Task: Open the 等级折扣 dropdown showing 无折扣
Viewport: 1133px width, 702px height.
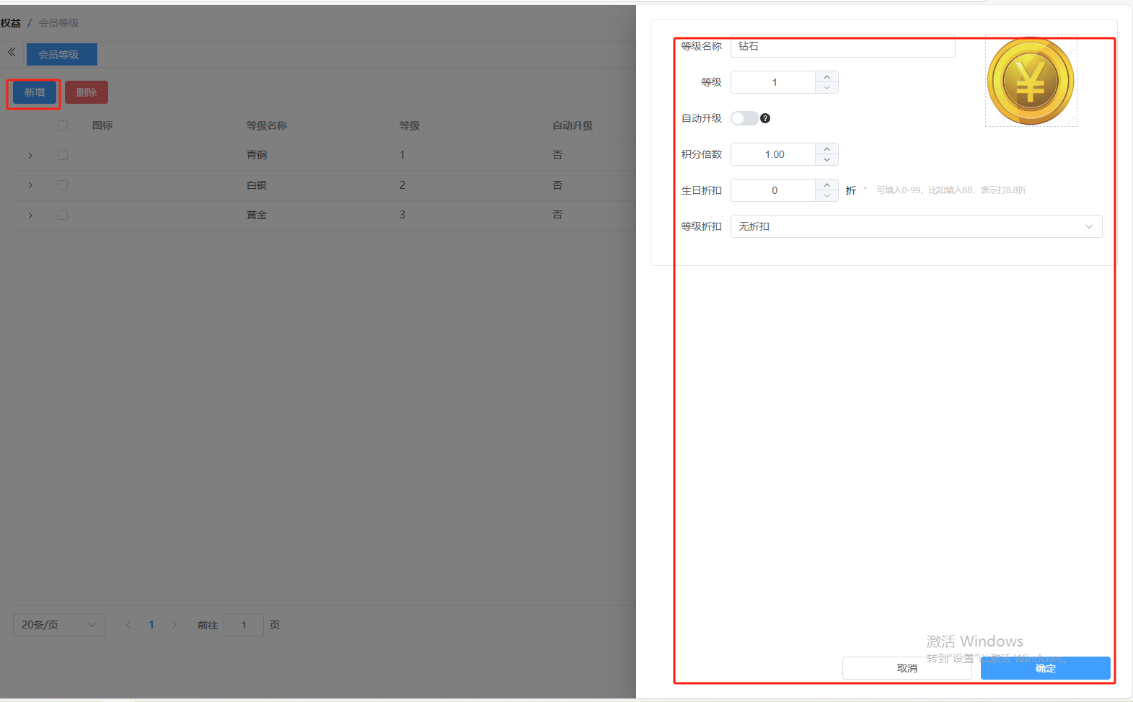Action: click(916, 226)
